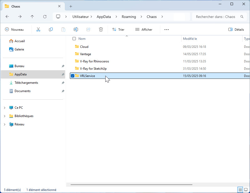Open the Trier sort menu

pos(118,29)
